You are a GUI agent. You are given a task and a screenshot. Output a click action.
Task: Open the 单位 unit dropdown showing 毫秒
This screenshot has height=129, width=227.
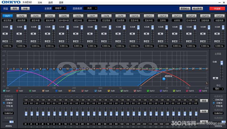[x=218, y=89]
